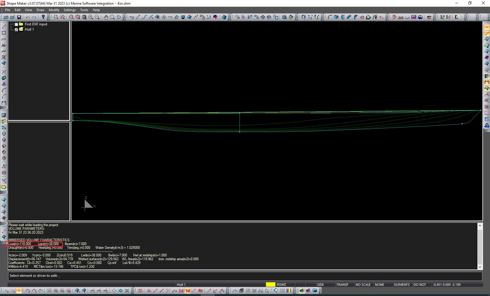Click the dp icon in bottom toolbar
This screenshot has width=490, height=296.
click(200, 291)
